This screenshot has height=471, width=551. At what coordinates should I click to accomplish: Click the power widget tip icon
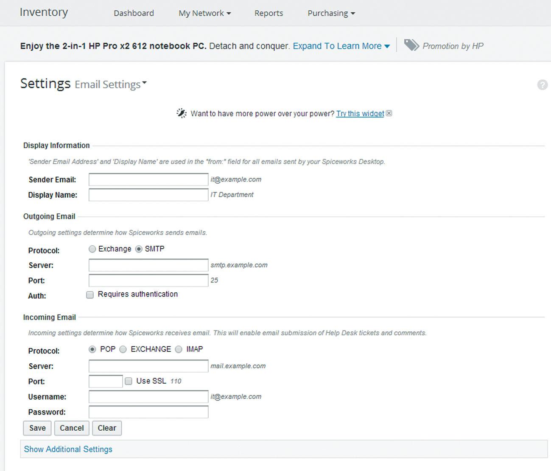[x=182, y=113]
